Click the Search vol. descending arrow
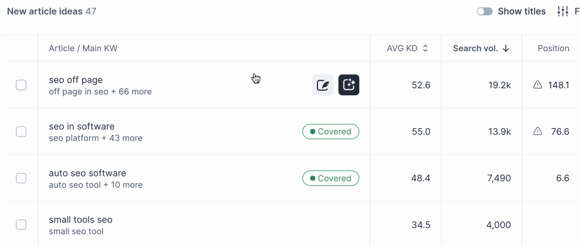This screenshot has height=246, width=580. click(x=506, y=48)
